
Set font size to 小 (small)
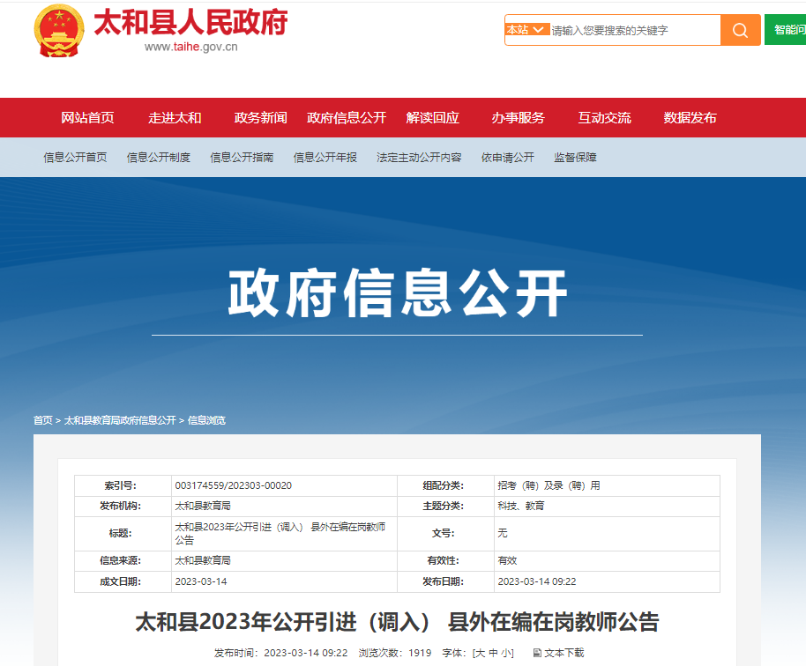(x=507, y=653)
